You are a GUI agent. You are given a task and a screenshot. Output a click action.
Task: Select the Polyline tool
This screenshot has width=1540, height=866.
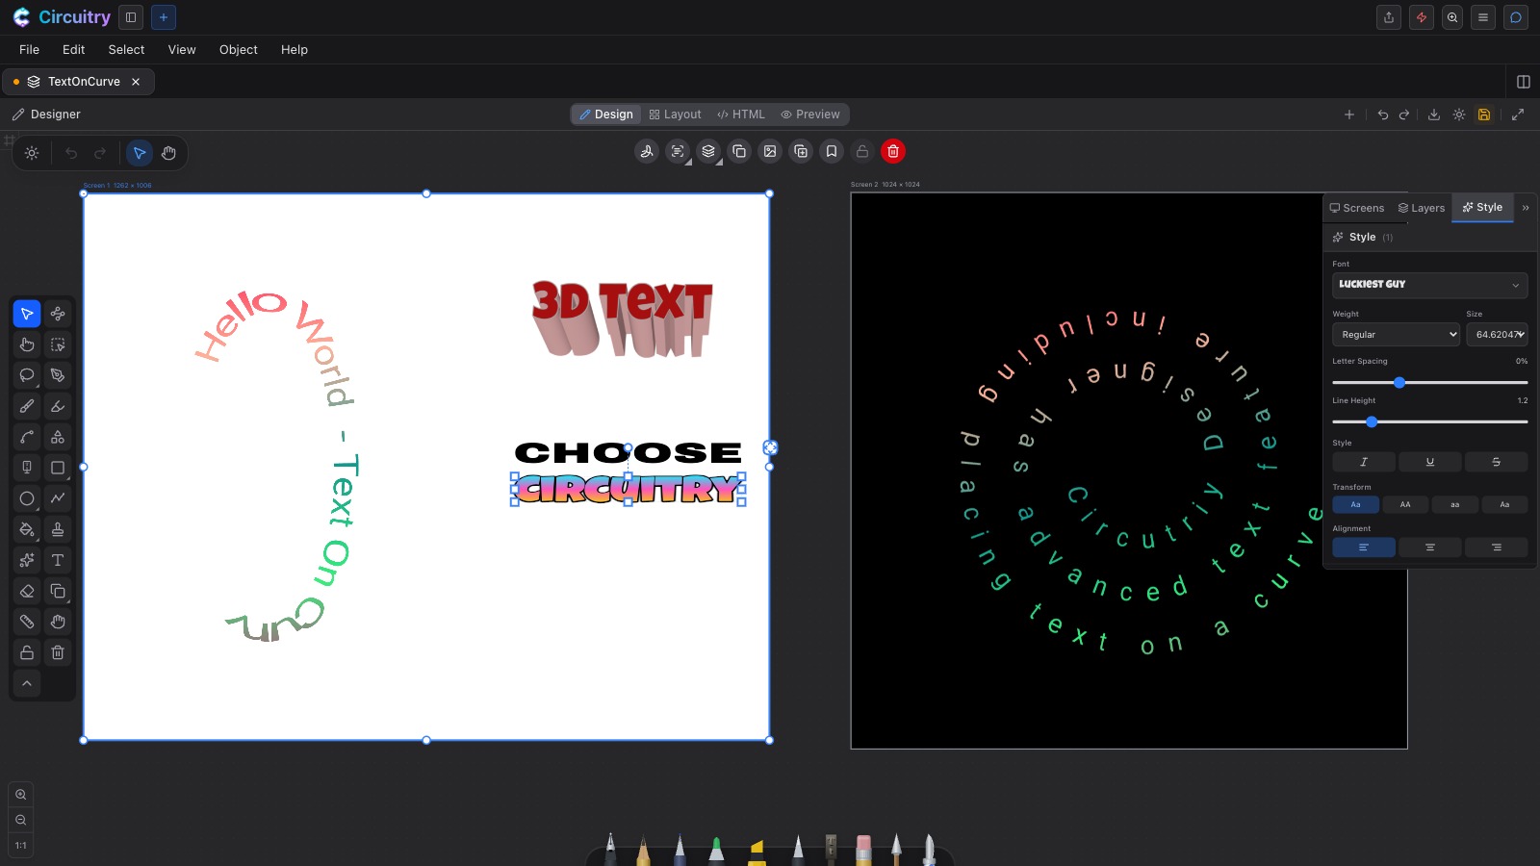point(58,498)
